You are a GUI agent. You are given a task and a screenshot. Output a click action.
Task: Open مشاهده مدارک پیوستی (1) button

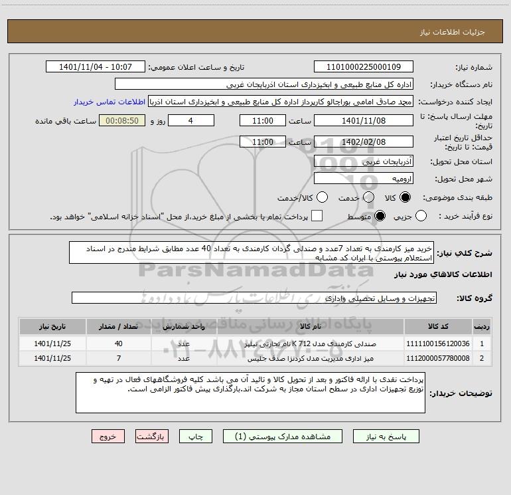[283, 437]
